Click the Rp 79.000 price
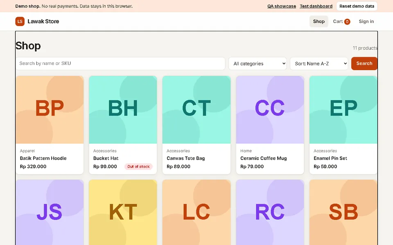 click(x=252, y=167)
